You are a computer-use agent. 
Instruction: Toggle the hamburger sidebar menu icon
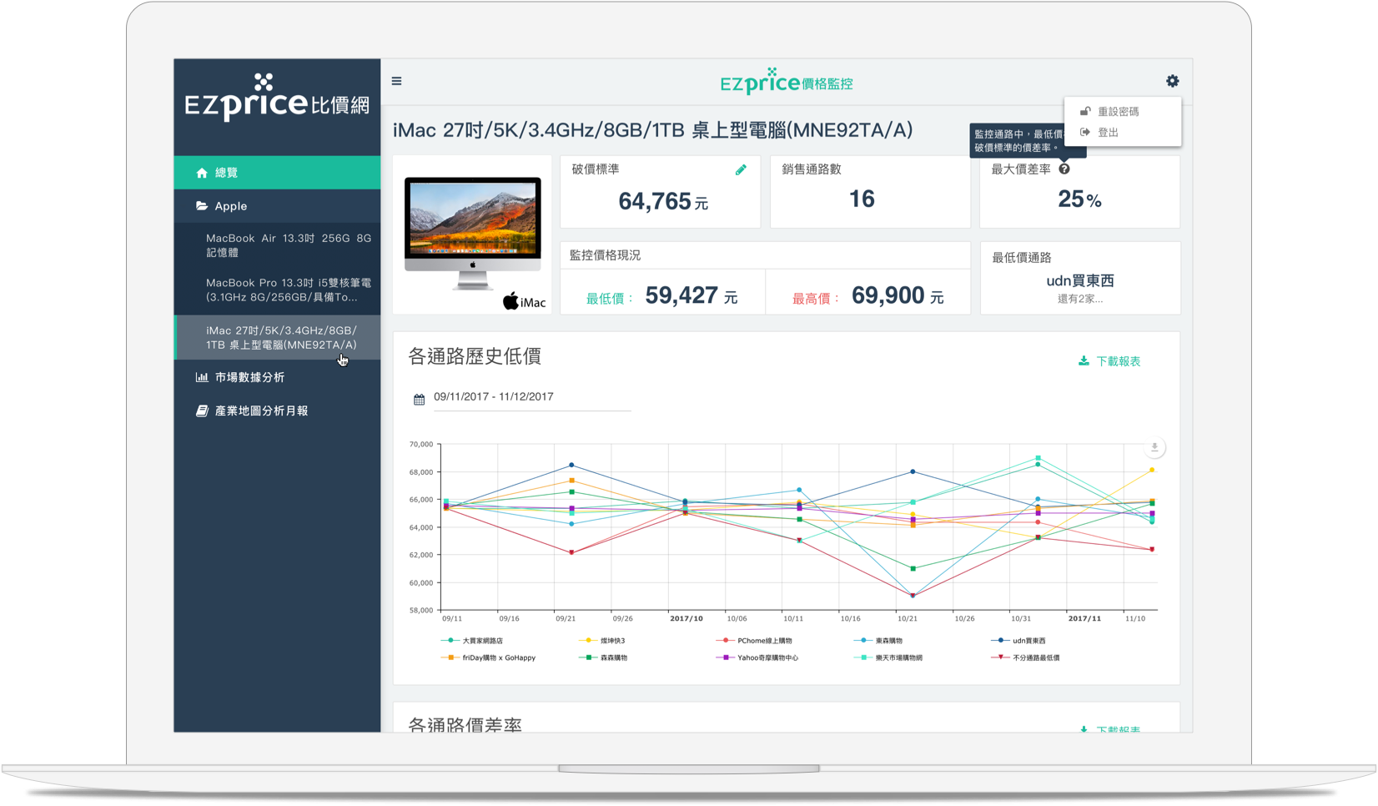pyautogui.click(x=396, y=81)
